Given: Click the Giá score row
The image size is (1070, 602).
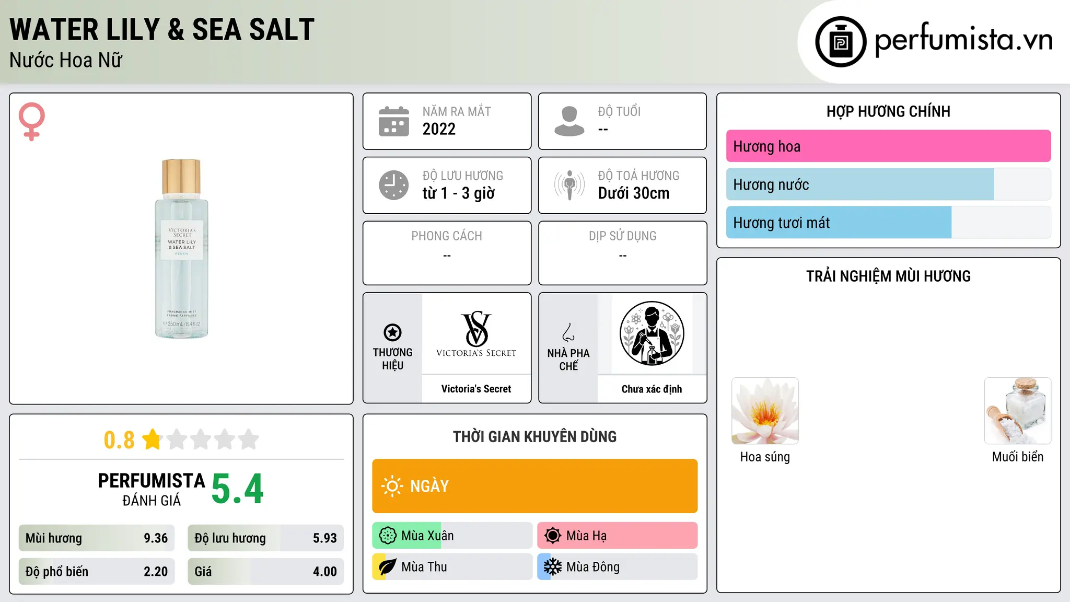Looking at the screenshot, I should pos(266,572).
